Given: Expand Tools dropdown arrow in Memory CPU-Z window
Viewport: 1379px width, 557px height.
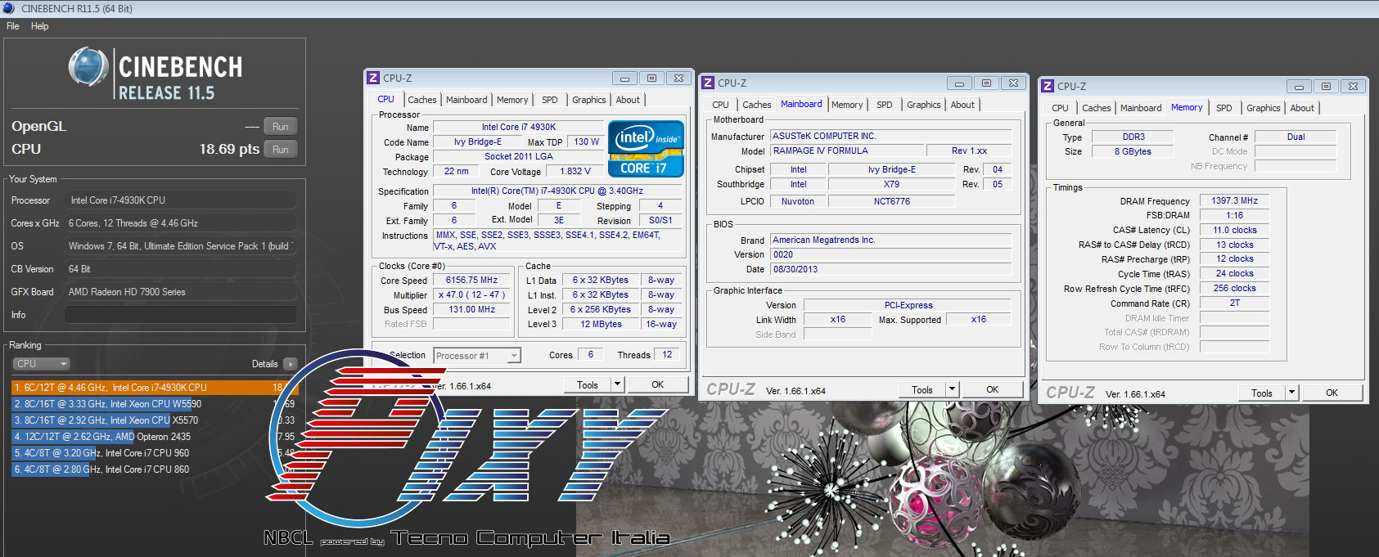Looking at the screenshot, I should (1292, 393).
